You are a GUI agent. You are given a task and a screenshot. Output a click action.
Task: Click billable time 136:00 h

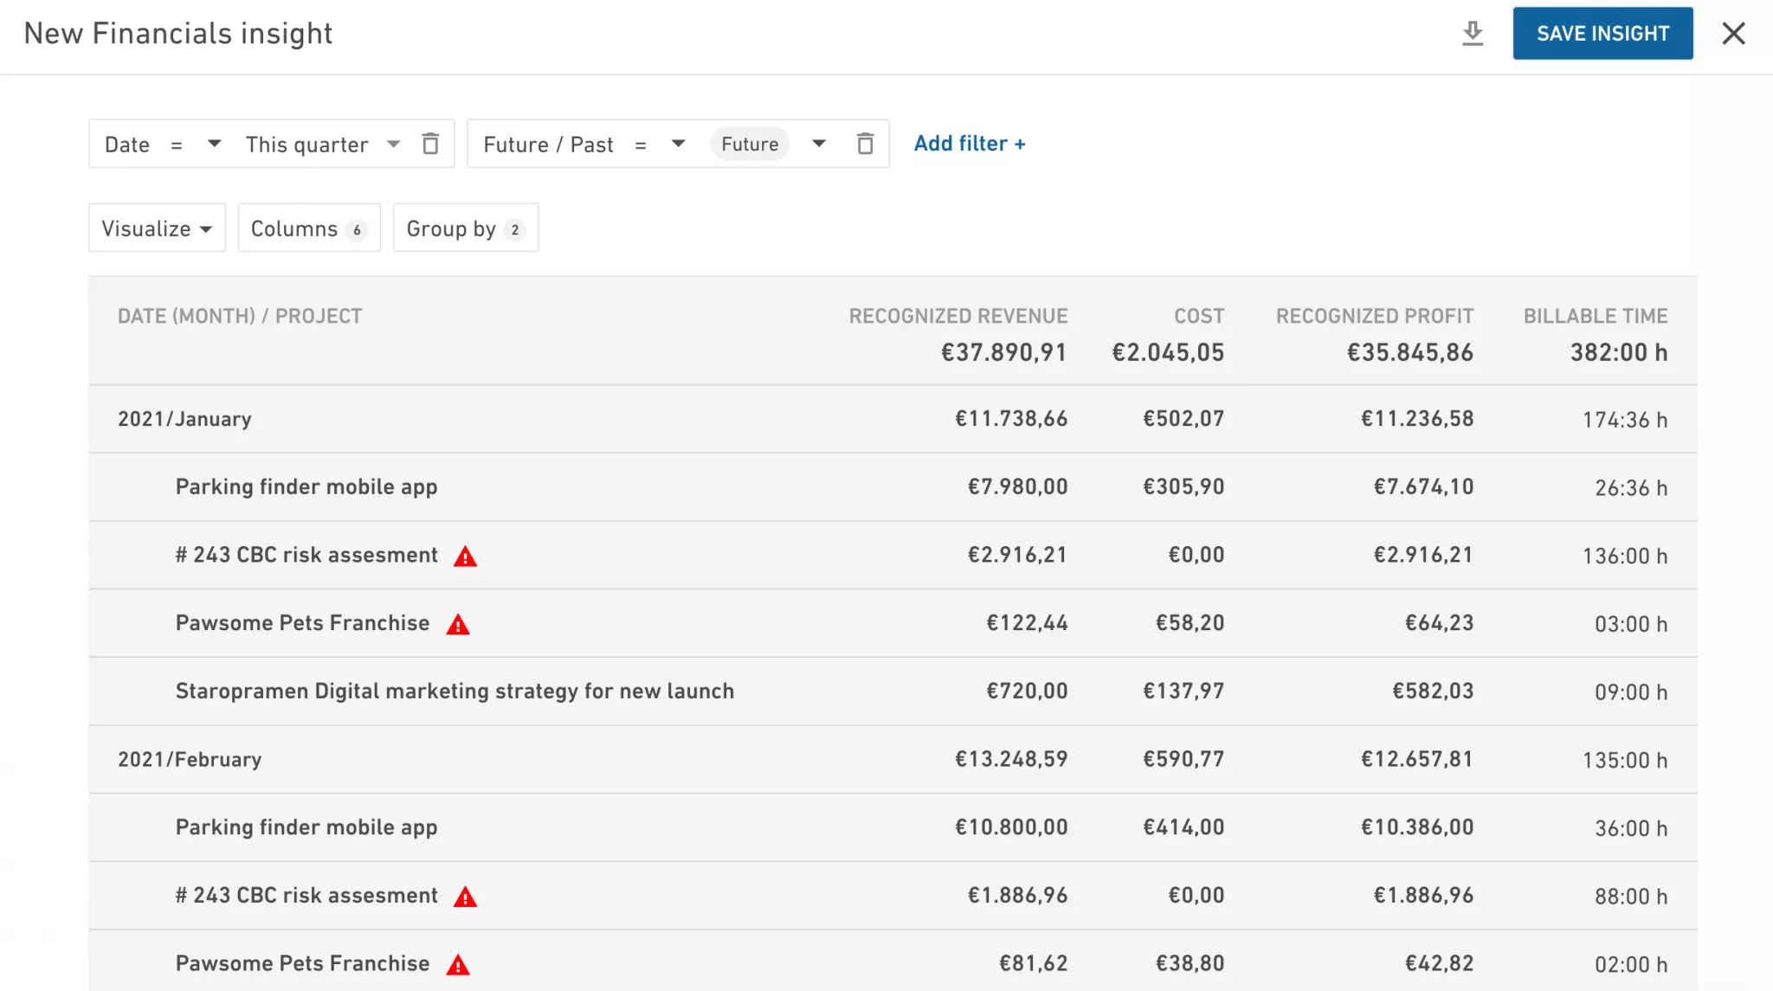click(x=1624, y=556)
